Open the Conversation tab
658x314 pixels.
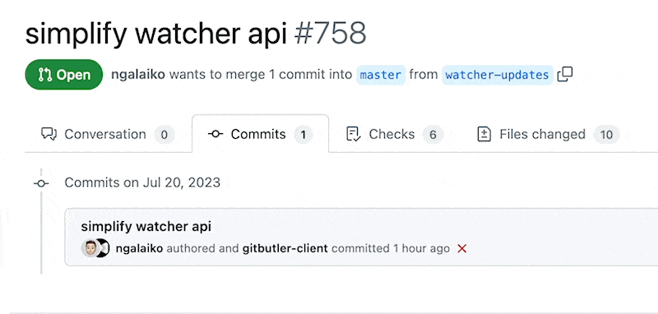click(x=108, y=134)
